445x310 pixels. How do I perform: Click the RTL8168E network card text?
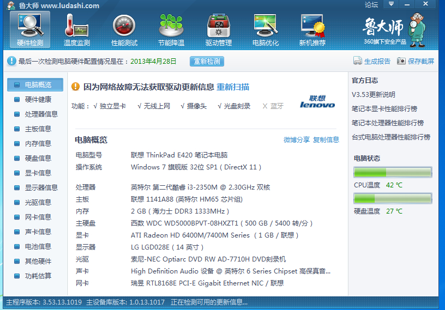(x=207, y=283)
